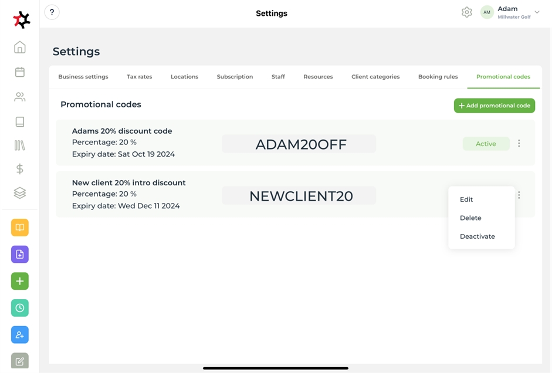The image size is (552, 373).
Task: Open the settings gear in the header
Action: [467, 12]
